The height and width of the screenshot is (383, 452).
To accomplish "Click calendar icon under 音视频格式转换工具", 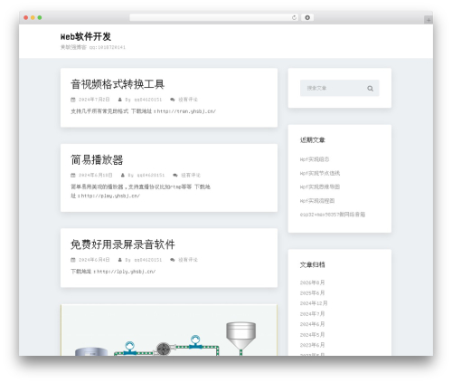I will [x=73, y=100].
